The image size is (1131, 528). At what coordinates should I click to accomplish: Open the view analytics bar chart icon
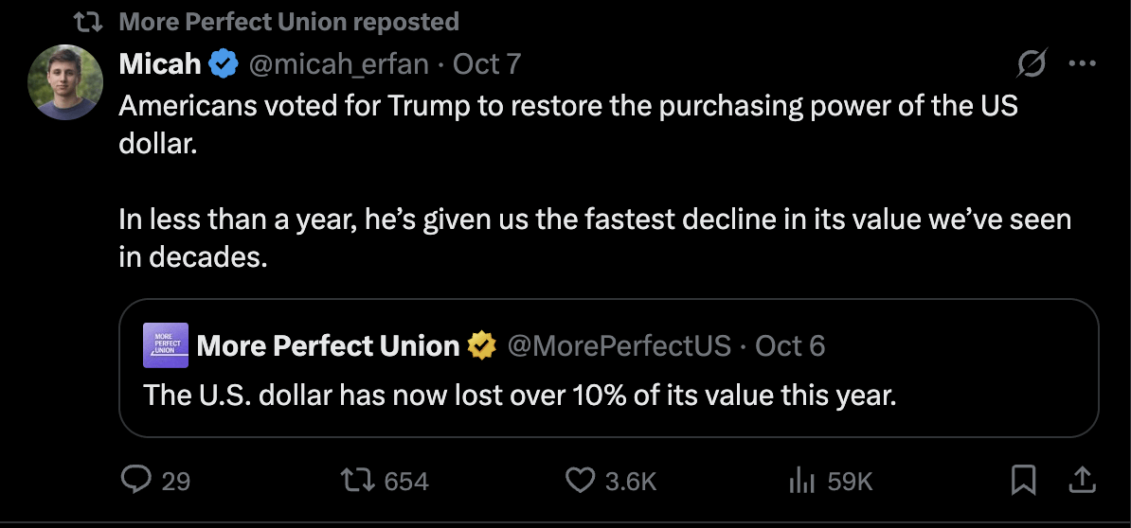pyautogui.click(x=801, y=481)
